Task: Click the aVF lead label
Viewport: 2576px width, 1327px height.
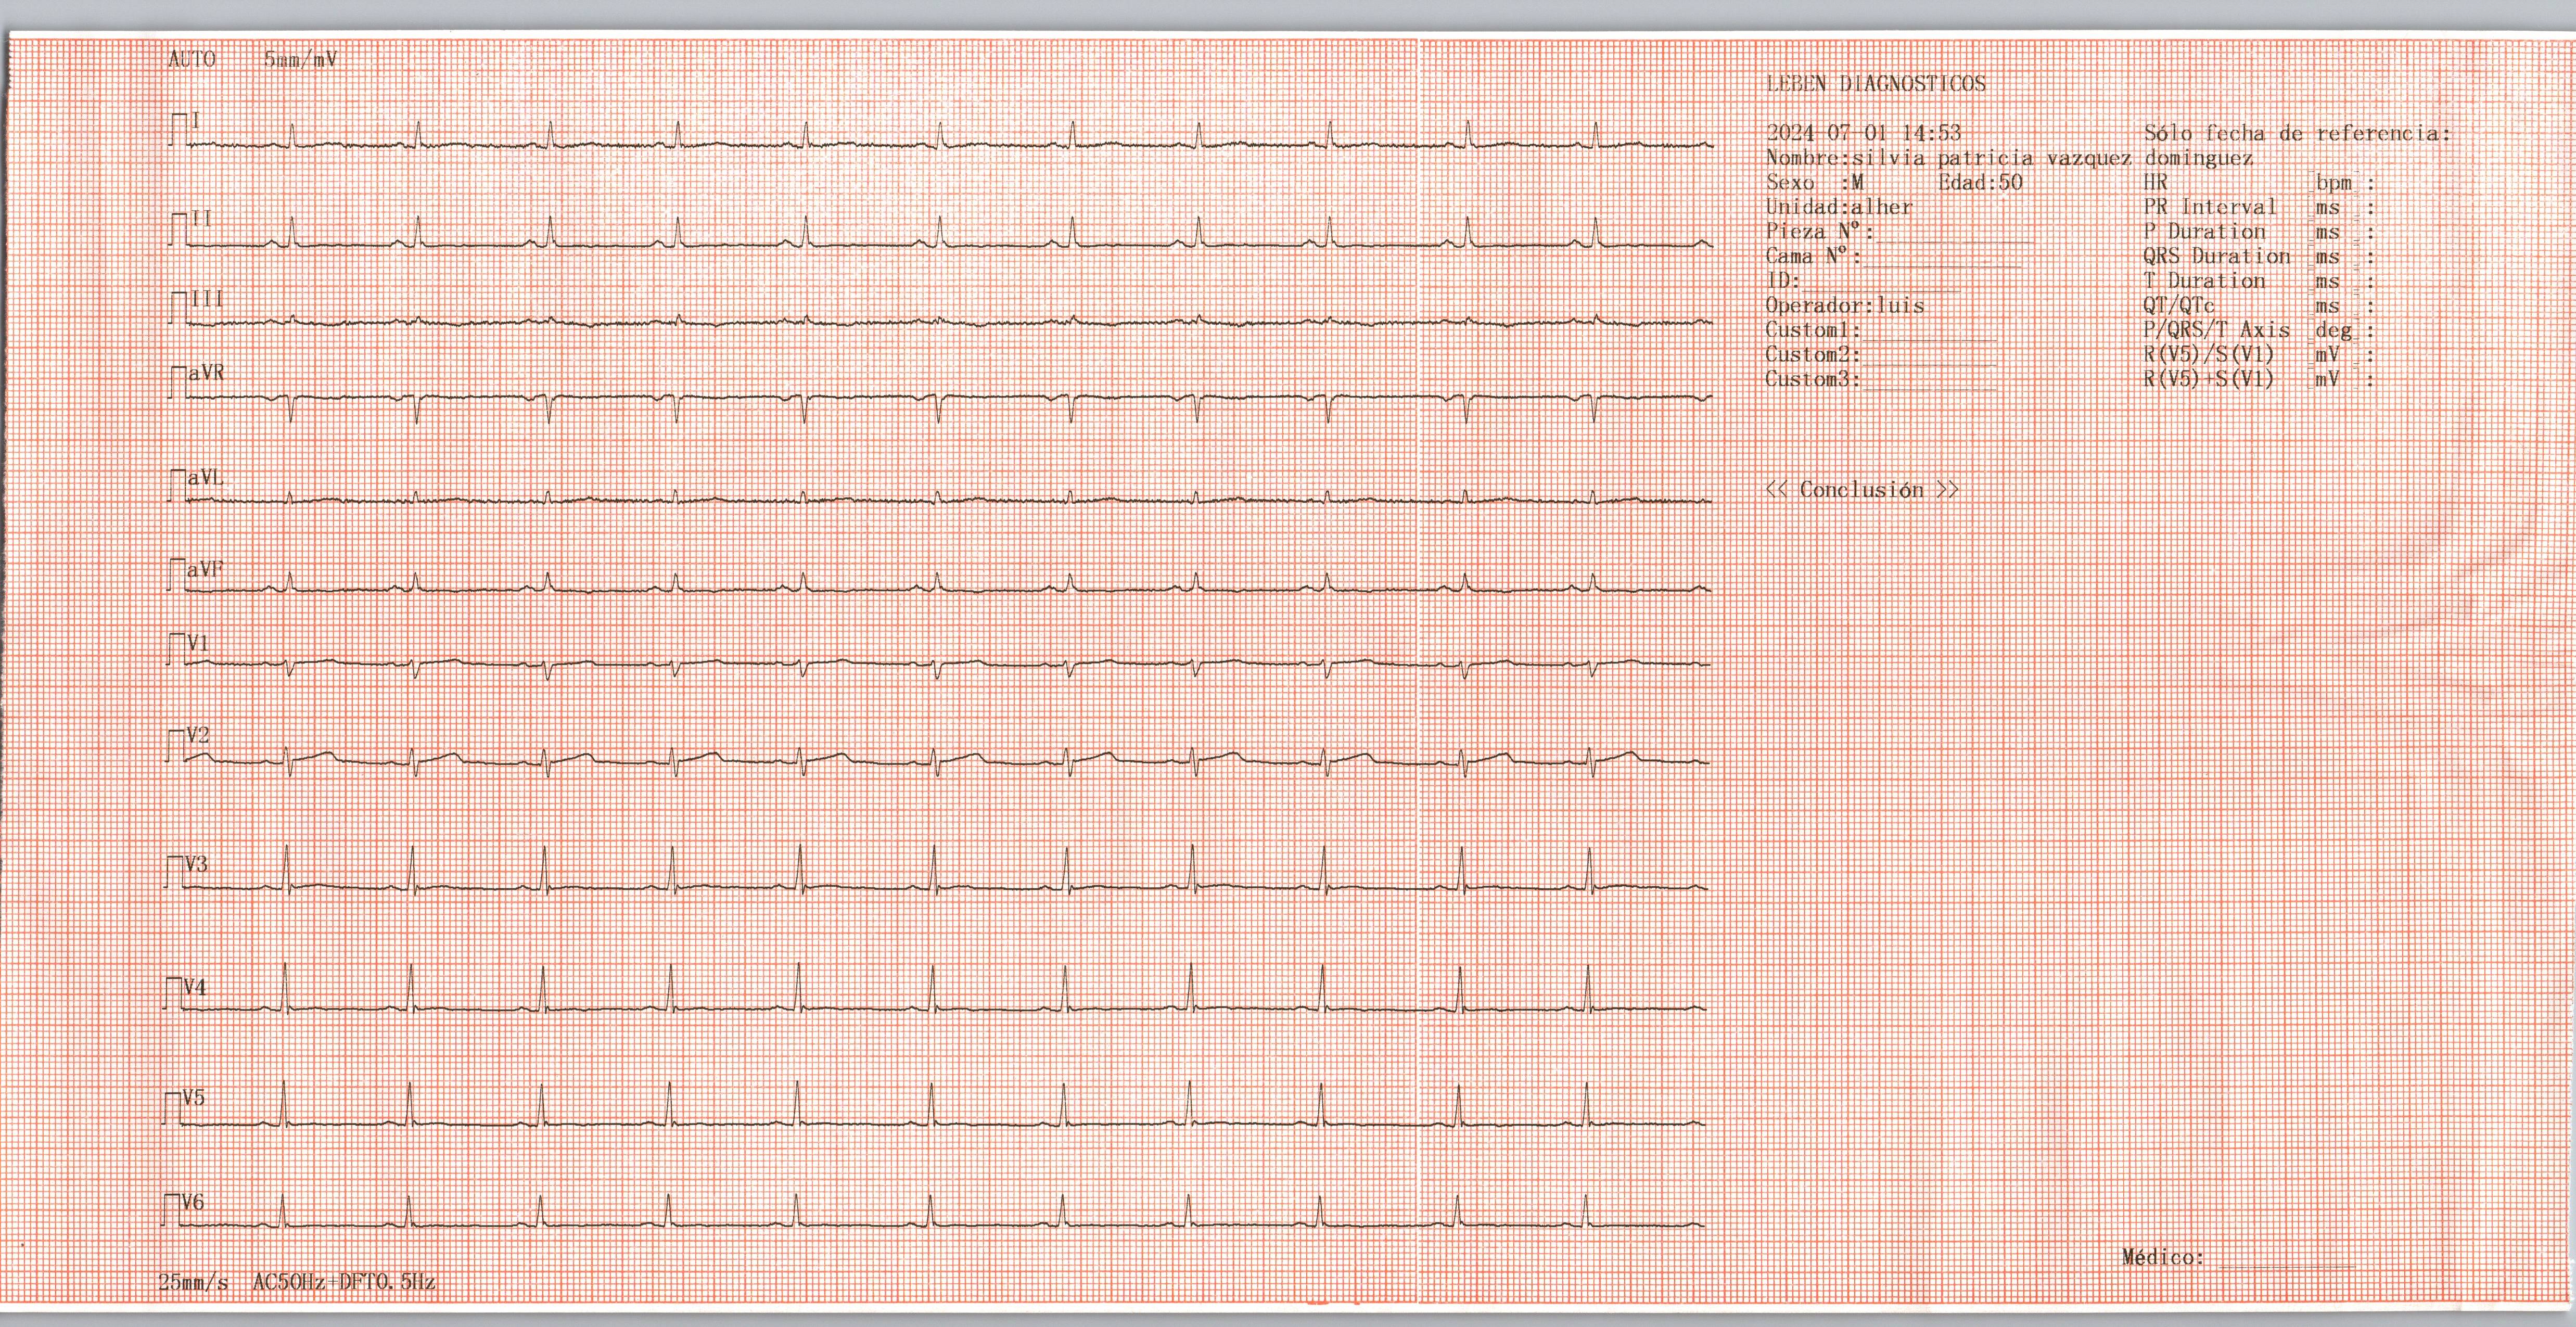Action: 206,569
